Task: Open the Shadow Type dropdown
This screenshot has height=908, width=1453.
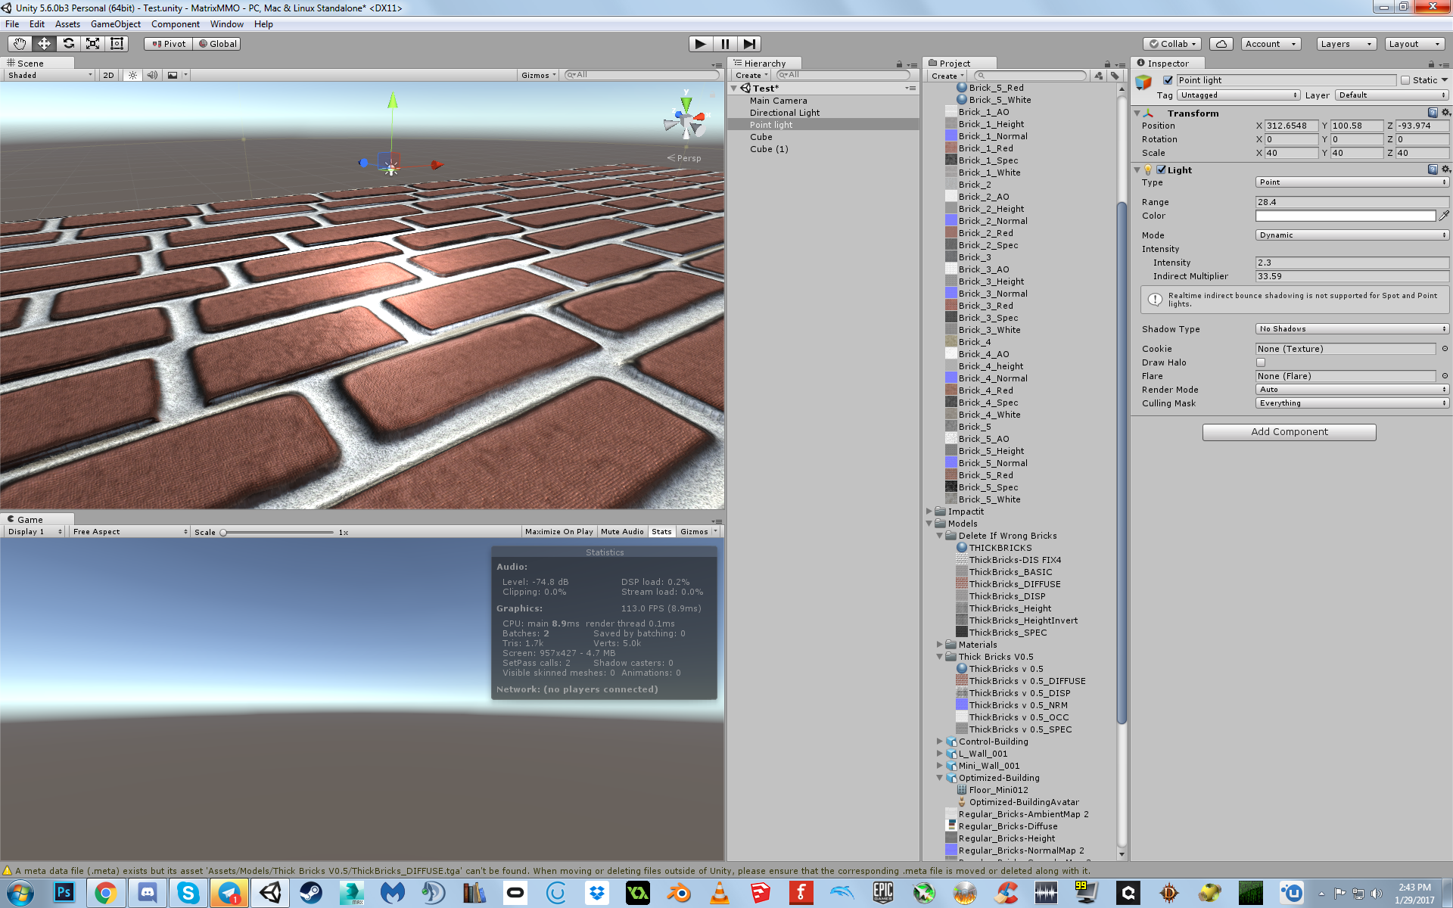Action: pos(1352,329)
